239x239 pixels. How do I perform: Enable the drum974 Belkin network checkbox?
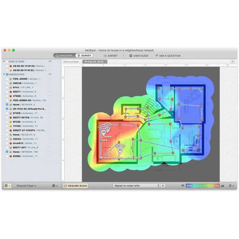(x=7, y=143)
